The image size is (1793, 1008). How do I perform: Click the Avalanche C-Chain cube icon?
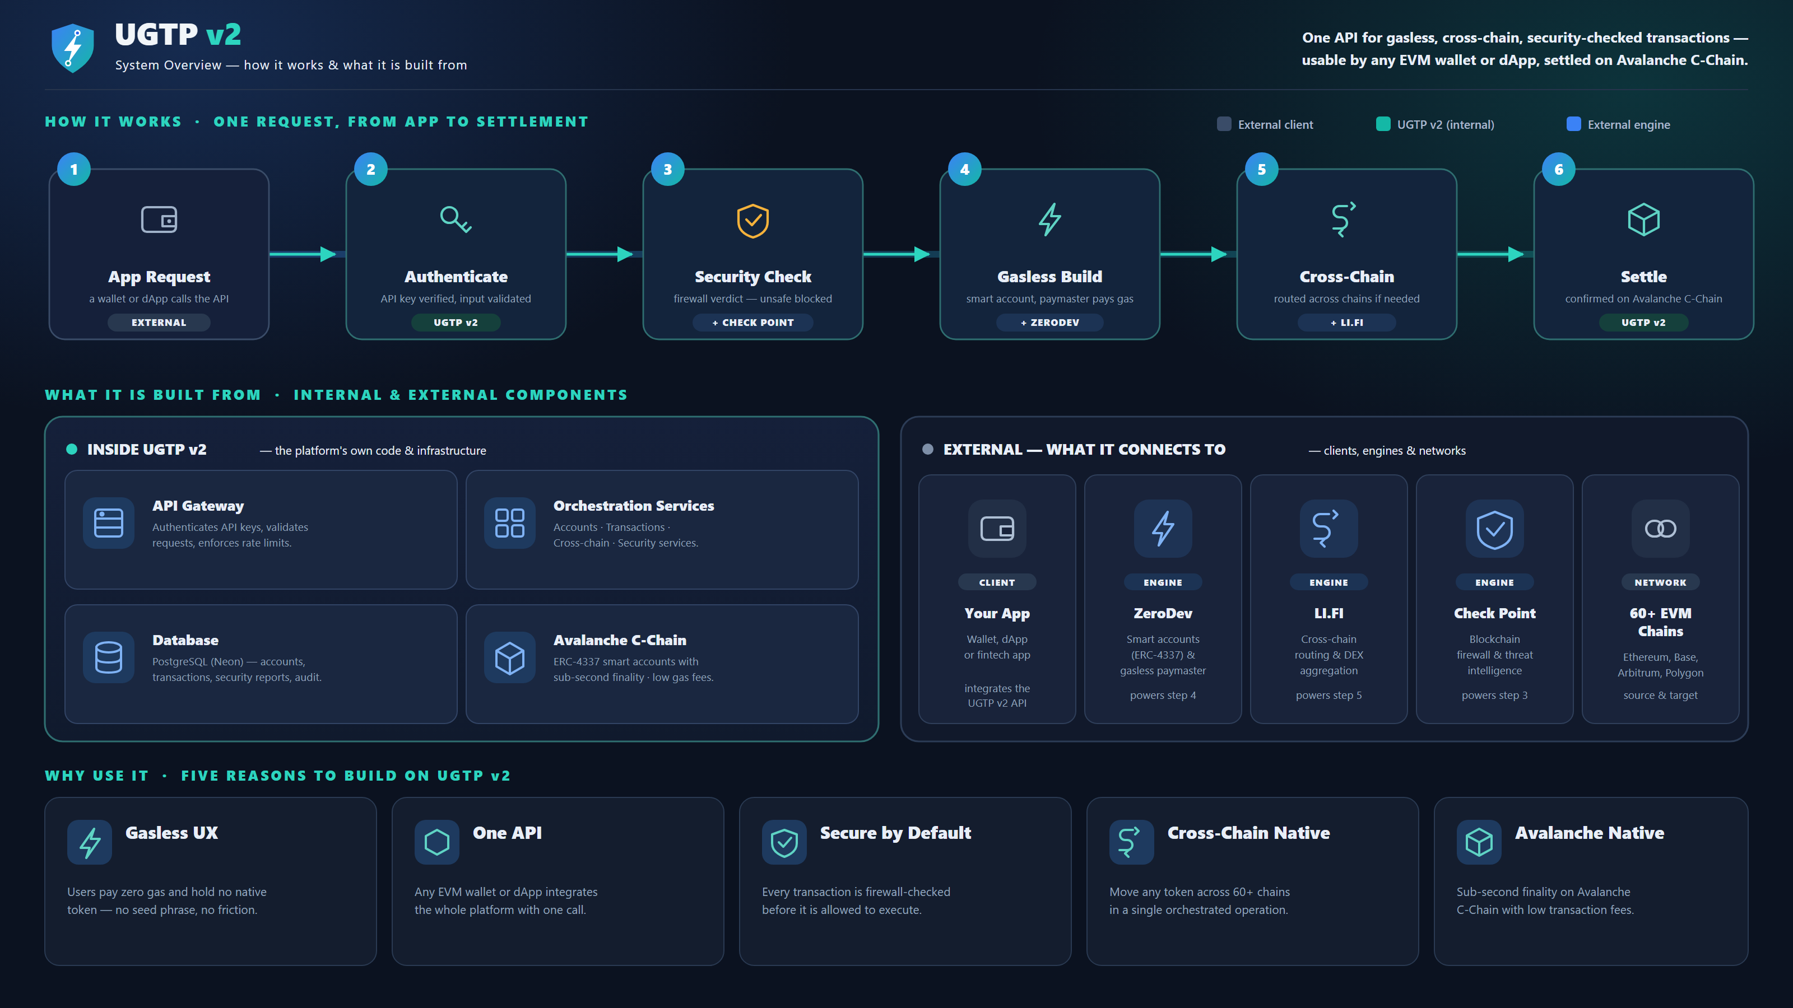(x=509, y=657)
